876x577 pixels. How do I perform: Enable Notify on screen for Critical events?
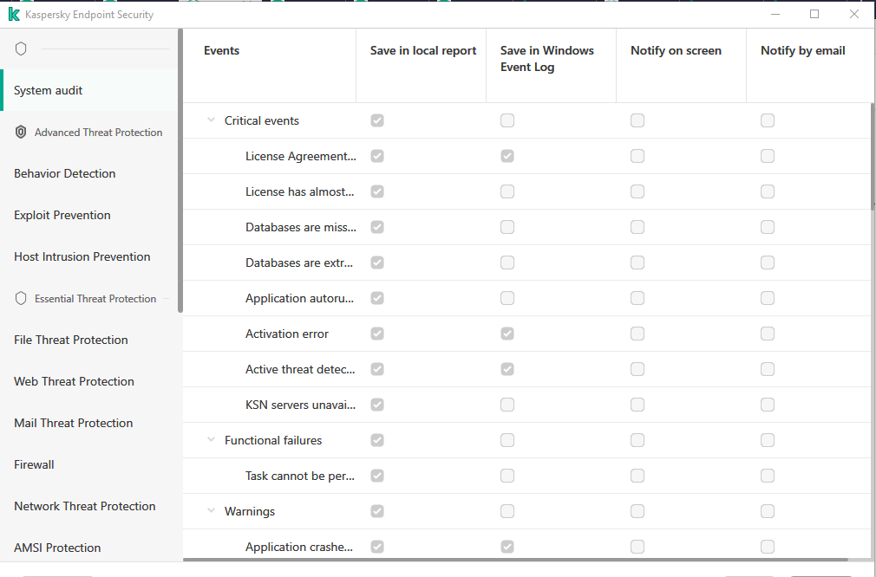pos(637,120)
